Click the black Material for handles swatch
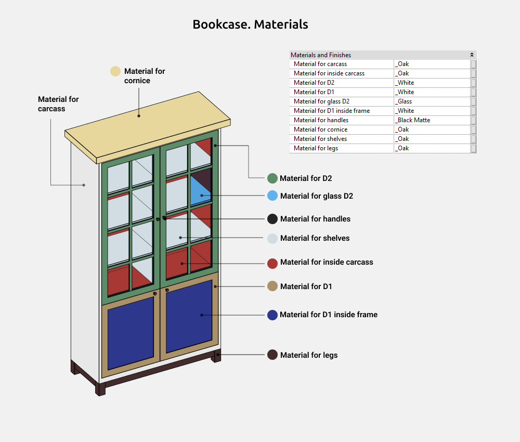Image resolution: width=520 pixels, height=442 pixels. [272, 219]
